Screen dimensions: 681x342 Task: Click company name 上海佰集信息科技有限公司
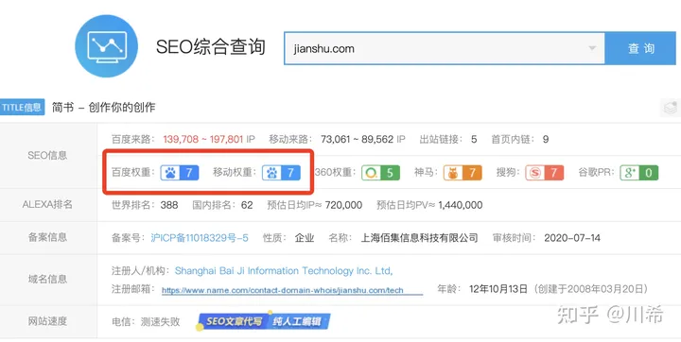coord(420,238)
